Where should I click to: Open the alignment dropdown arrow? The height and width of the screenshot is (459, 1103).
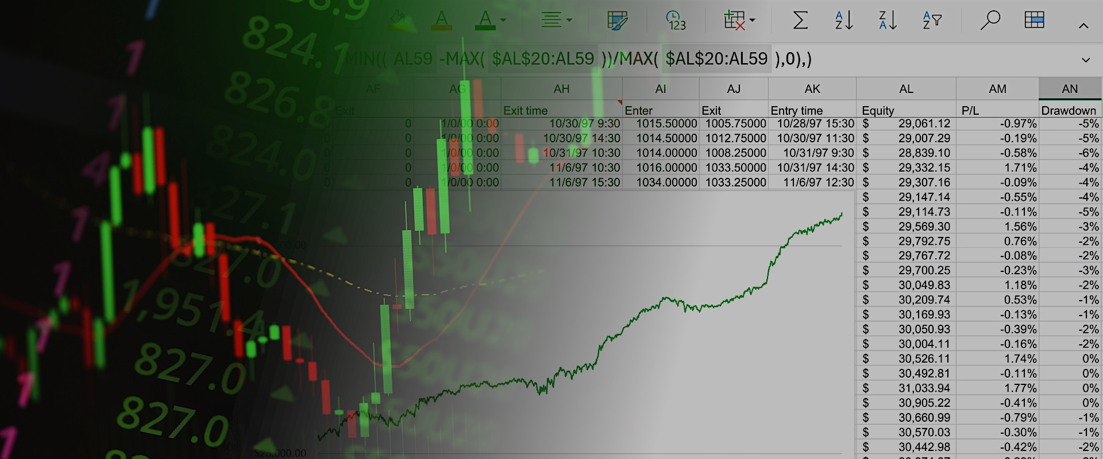click(569, 20)
